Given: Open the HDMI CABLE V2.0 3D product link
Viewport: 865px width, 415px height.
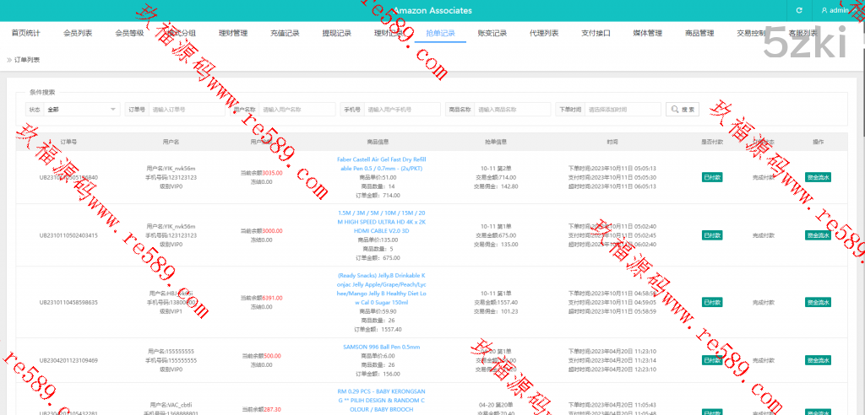Looking at the screenshot, I should click(x=382, y=222).
